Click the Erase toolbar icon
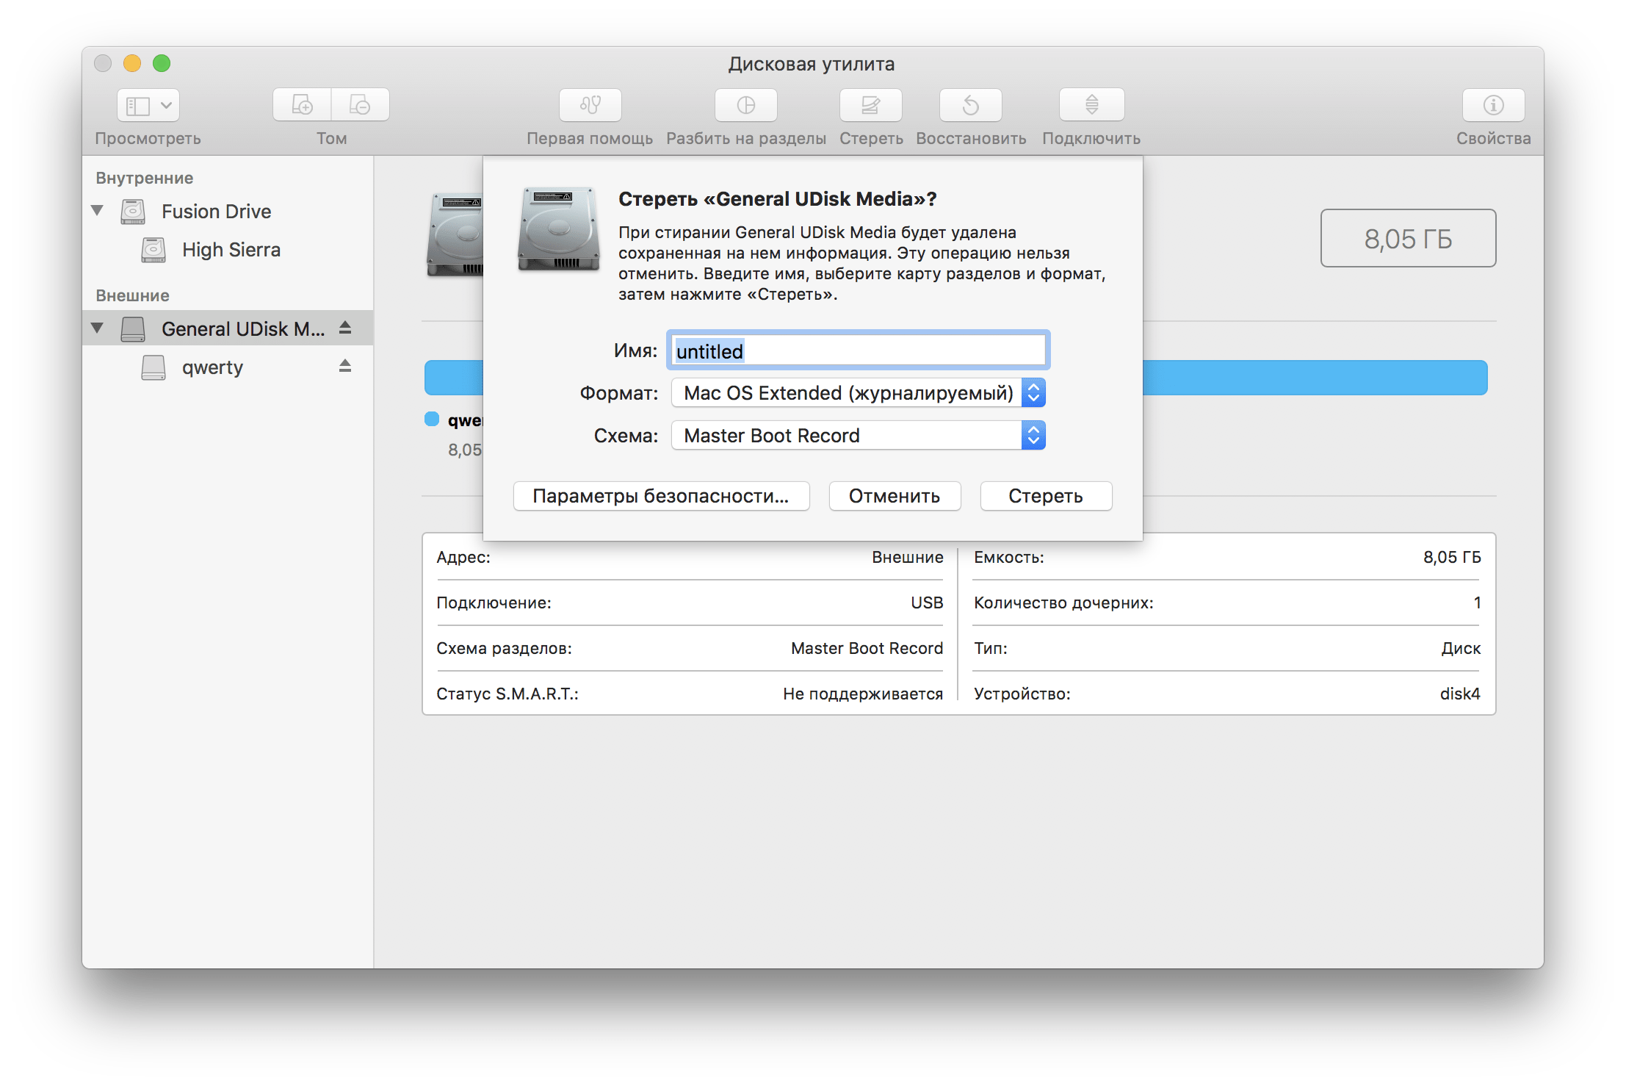 coord(870,105)
